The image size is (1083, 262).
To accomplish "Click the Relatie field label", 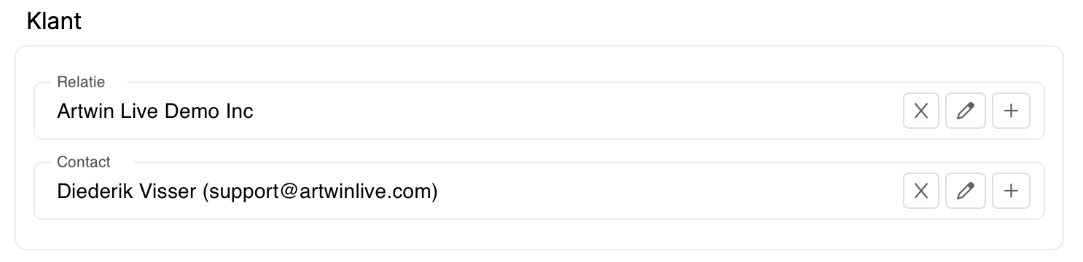I will click(81, 82).
